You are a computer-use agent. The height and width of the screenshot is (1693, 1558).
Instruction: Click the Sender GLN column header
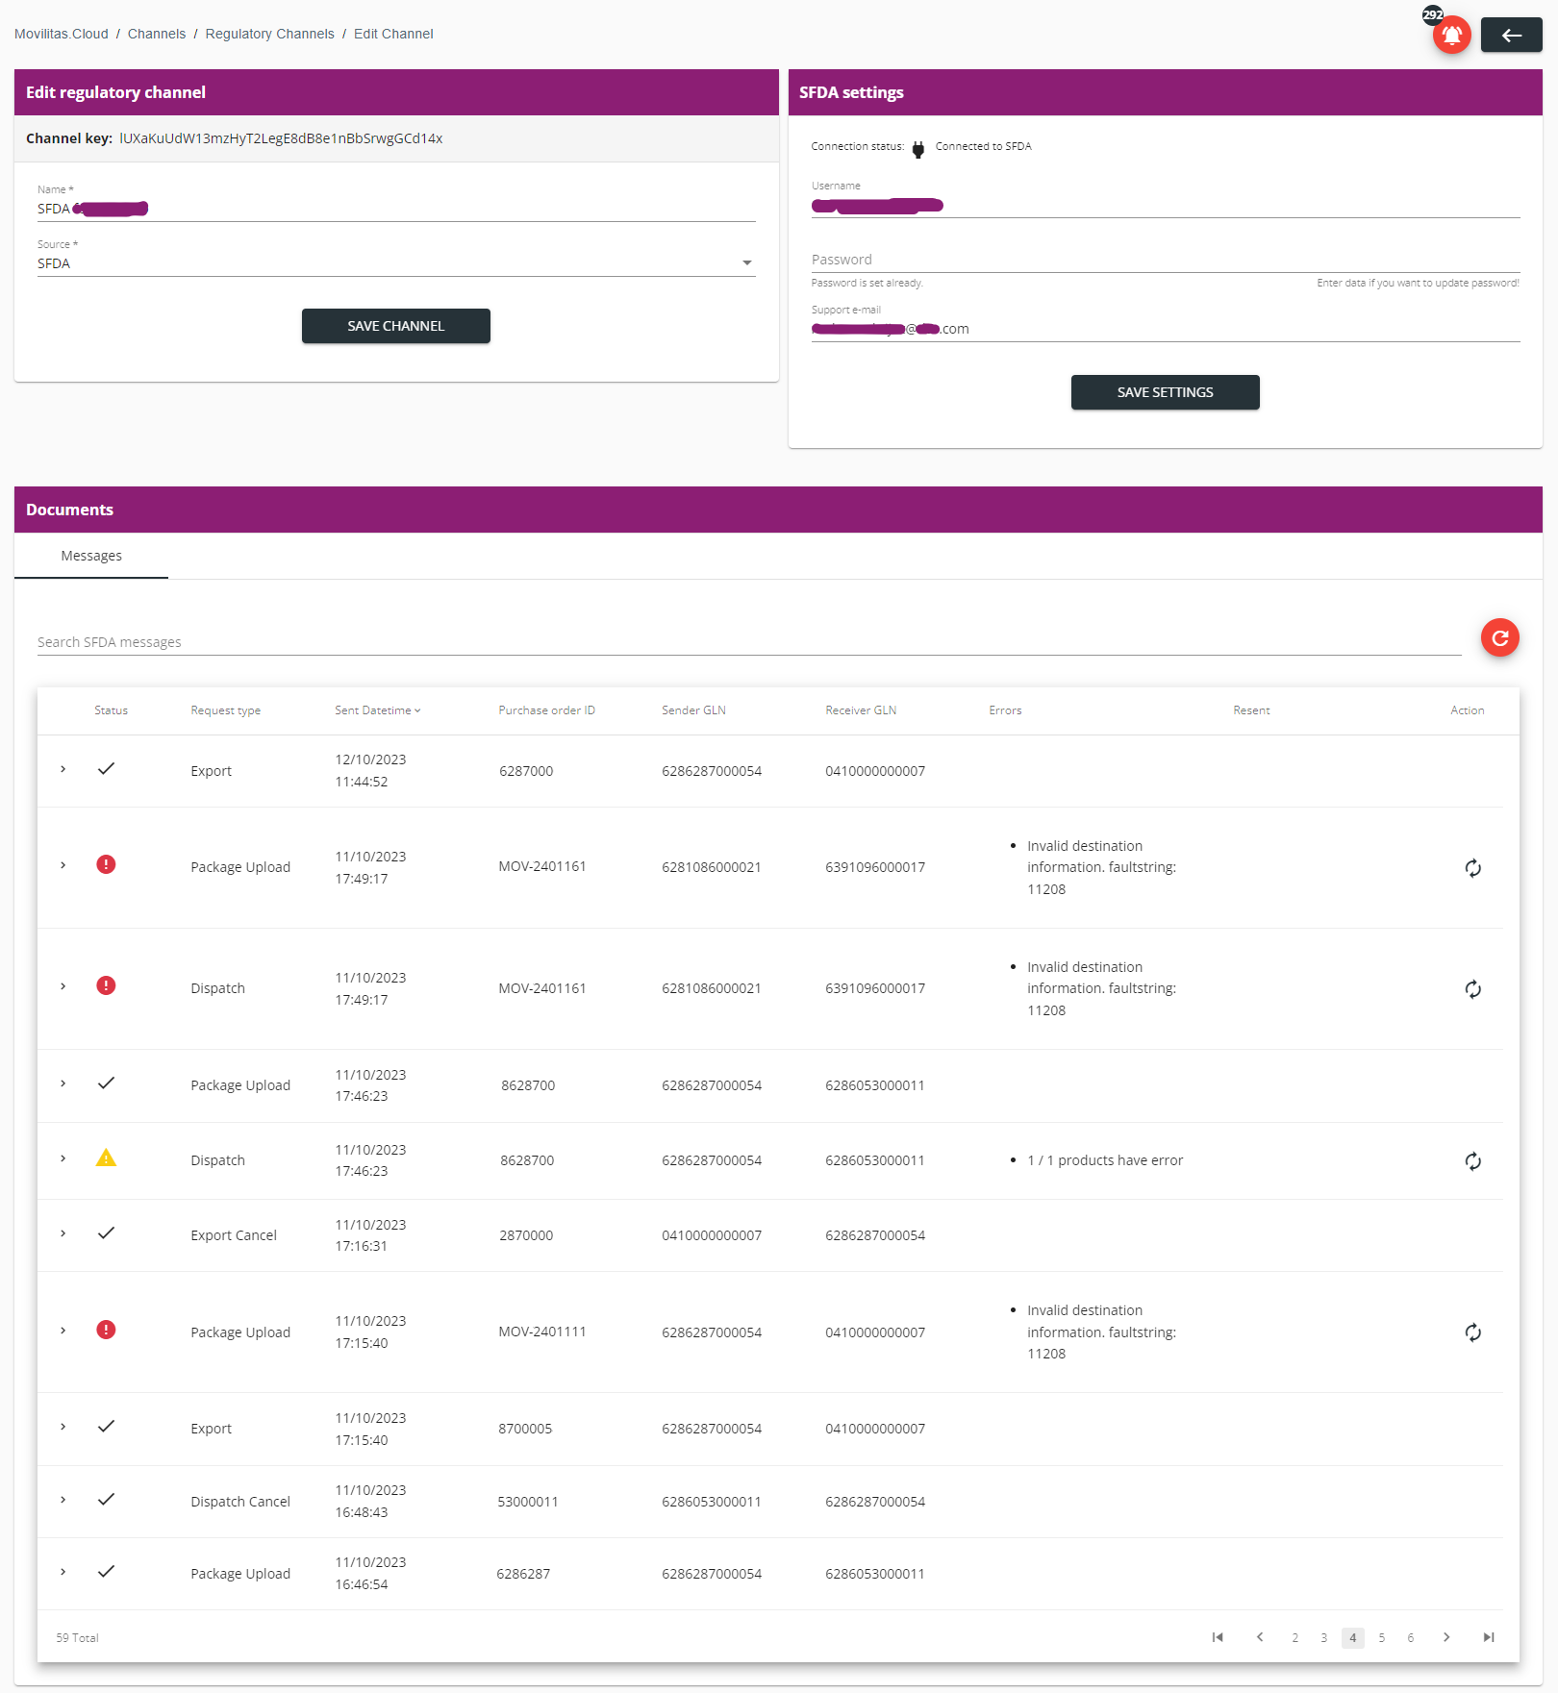[693, 710]
